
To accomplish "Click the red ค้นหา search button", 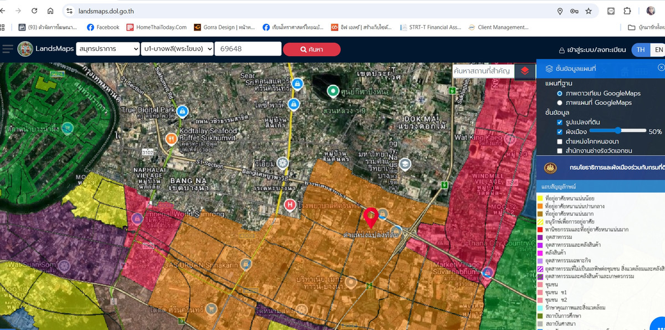I will click(x=311, y=49).
